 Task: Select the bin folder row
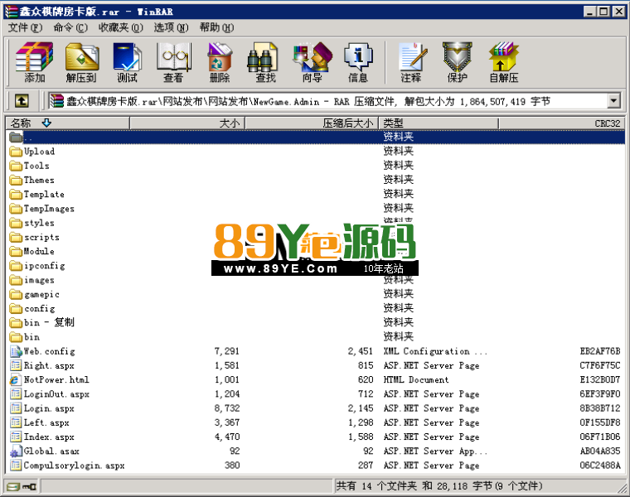[315, 337]
